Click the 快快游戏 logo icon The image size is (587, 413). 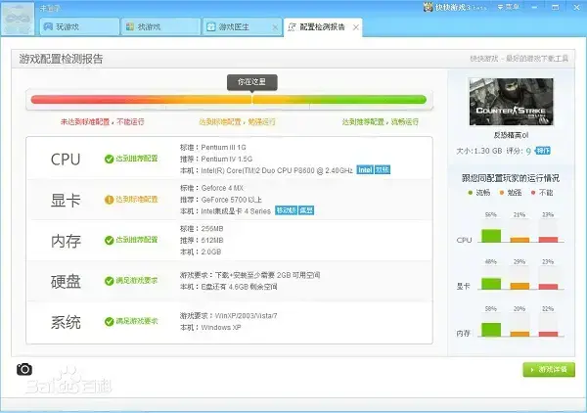pyautogui.click(x=428, y=7)
